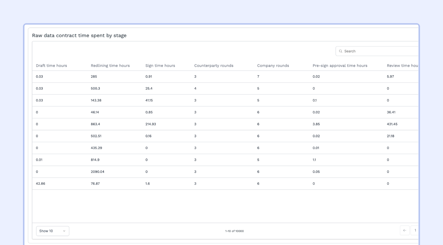The height and width of the screenshot is (245, 443).
Task: Go to page 1 in pagination
Action: click(415, 230)
